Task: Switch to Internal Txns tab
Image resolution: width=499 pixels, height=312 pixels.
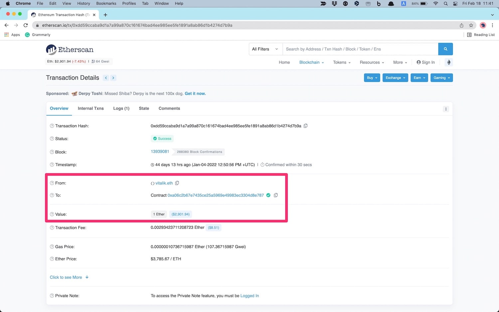Action: 91,108
